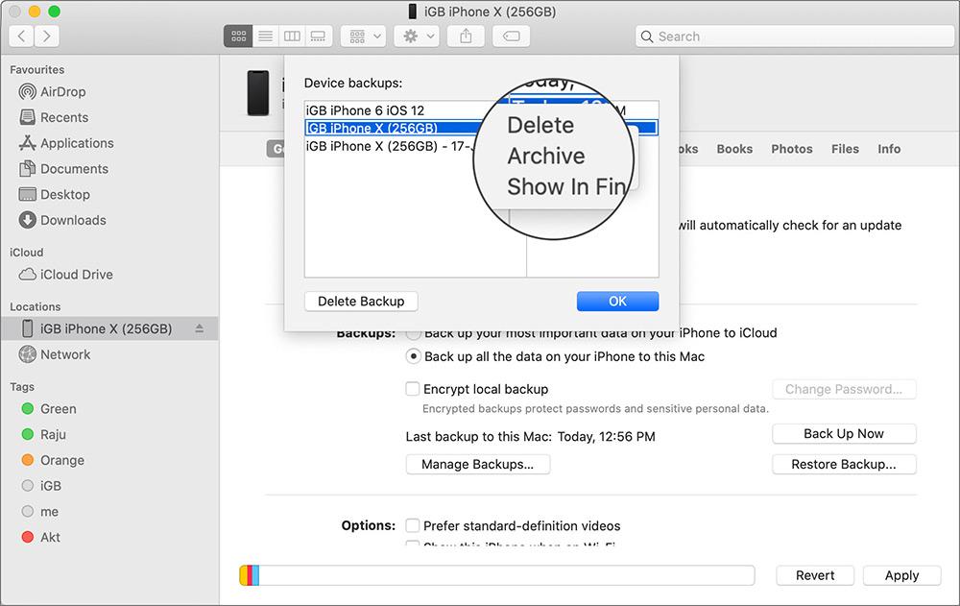Eject the iGB iPhone X device
Screen dimensions: 960x606
200,329
